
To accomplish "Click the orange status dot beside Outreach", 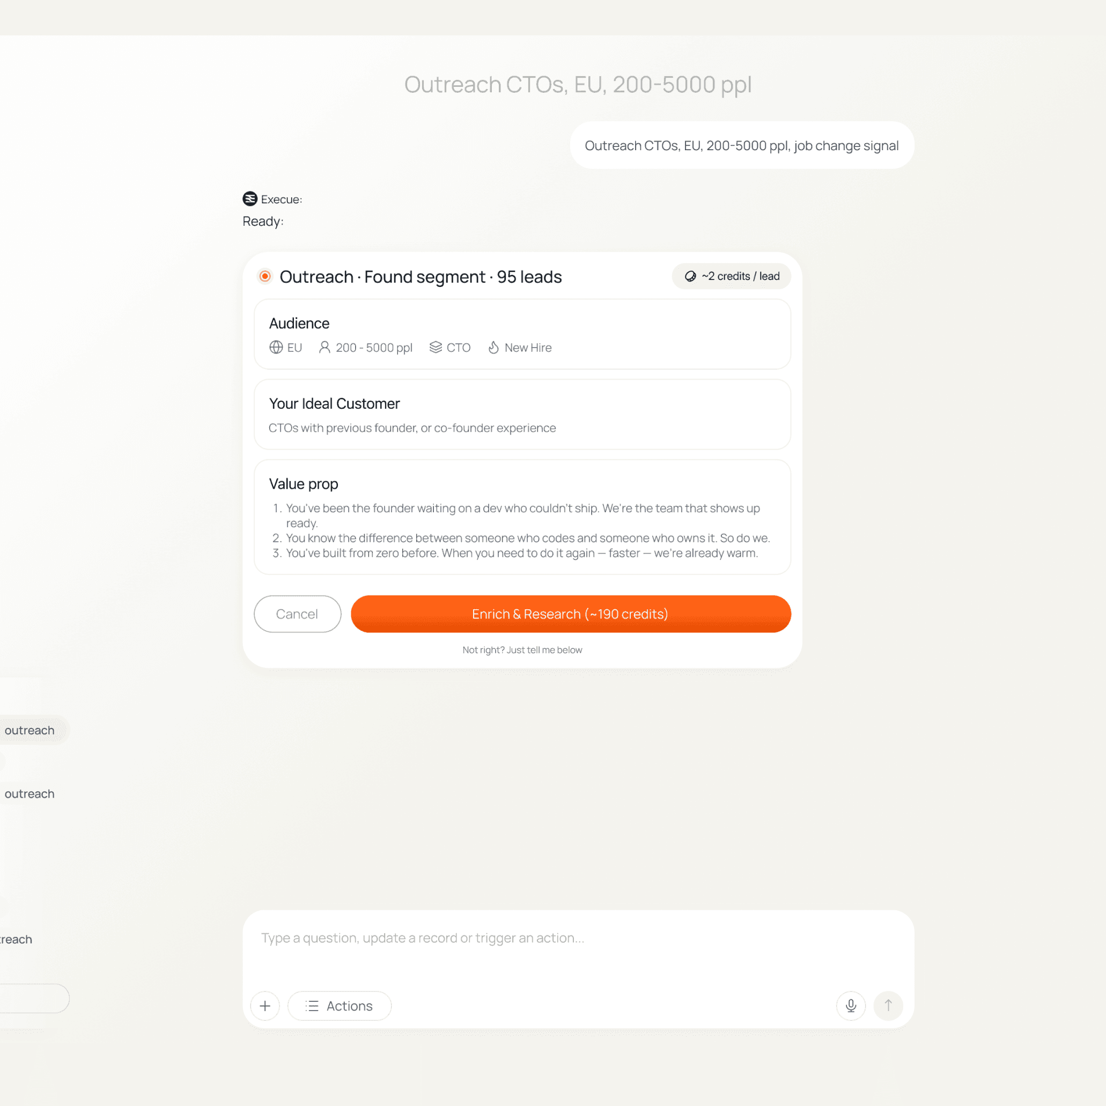I will pyautogui.click(x=265, y=277).
